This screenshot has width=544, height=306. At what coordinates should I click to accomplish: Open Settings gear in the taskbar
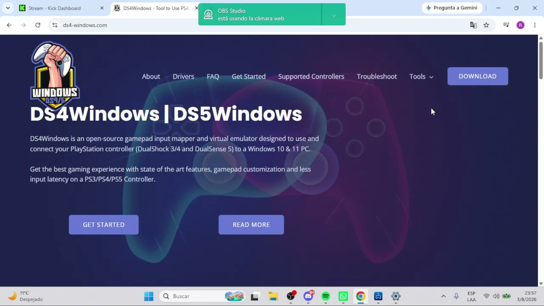[x=396, y=296]
